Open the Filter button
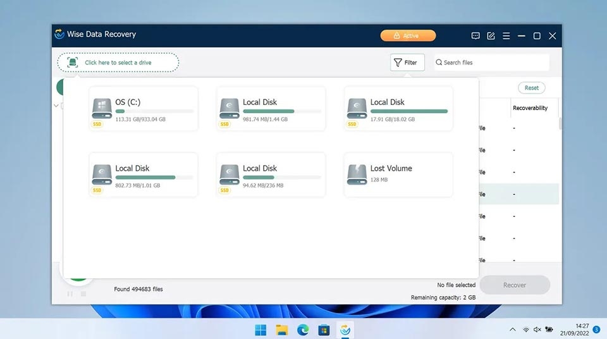Image resolution: width=607 pixels, height=339 pixels. click(407, 63)
